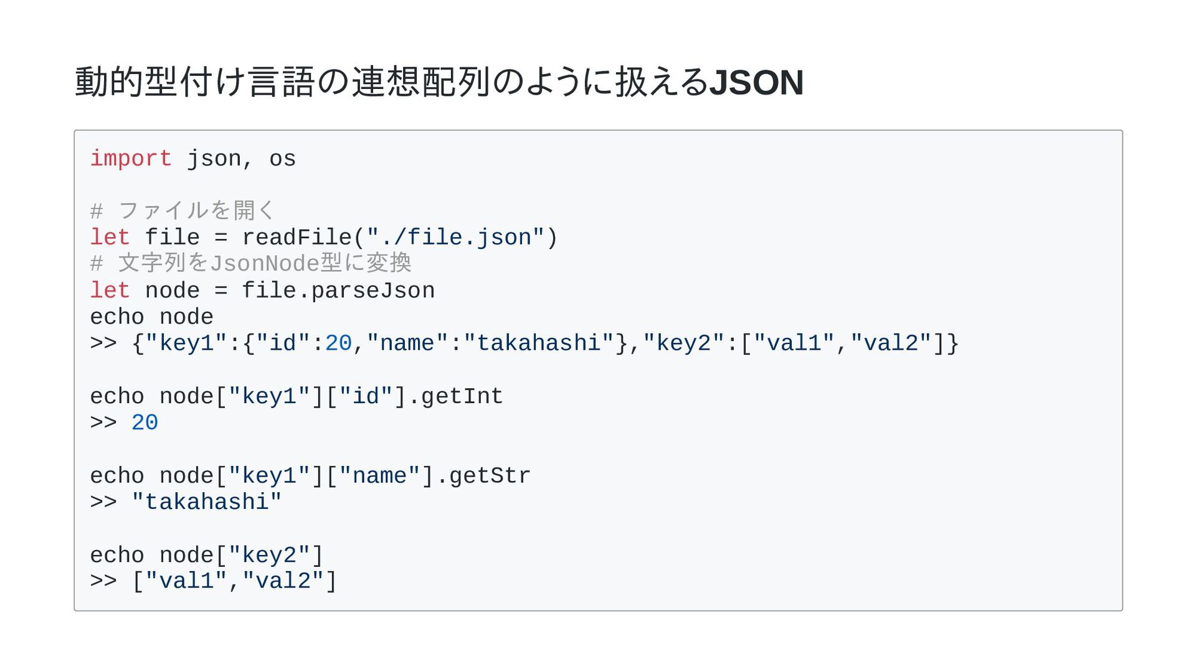This screenshot has width=1196, height=672.
Task: Click the number 20 in JSON output
Action: click(338, 343)
